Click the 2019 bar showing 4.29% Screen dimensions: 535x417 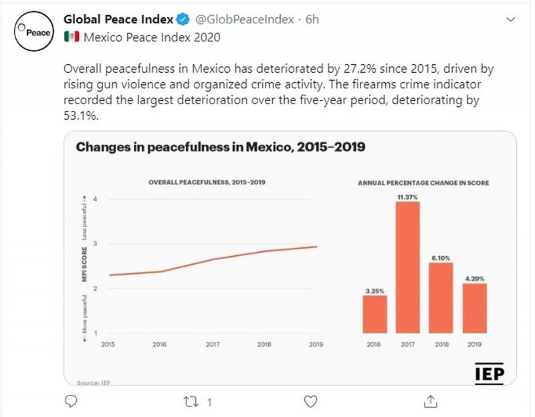coord(474,307)
